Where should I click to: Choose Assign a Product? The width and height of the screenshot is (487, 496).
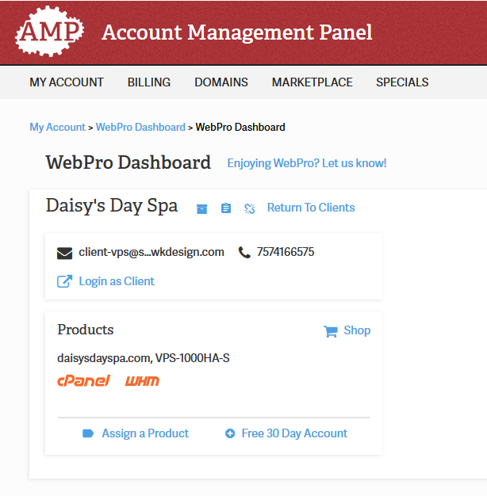tap(144, 433)
